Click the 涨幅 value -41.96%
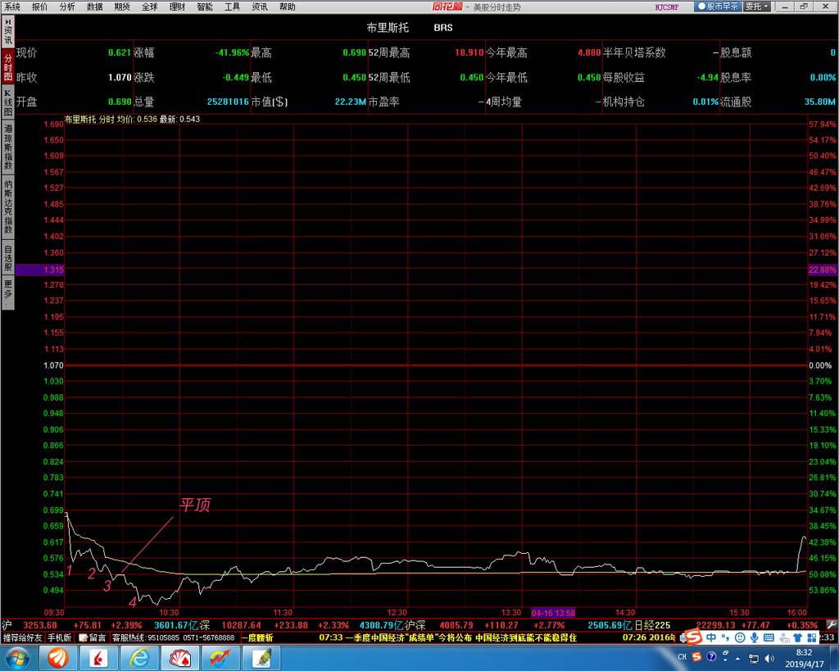Image resolution: width=839 pixels, height=671 pixels. [232, 52]
